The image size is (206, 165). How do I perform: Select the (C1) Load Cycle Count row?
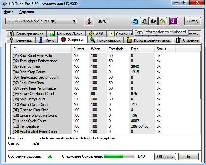pyautogui.click(x=106, y=121)
